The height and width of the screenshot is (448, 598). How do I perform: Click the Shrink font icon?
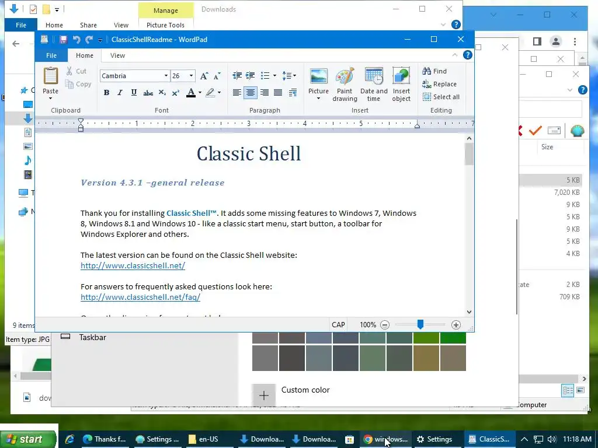[217, 76]
